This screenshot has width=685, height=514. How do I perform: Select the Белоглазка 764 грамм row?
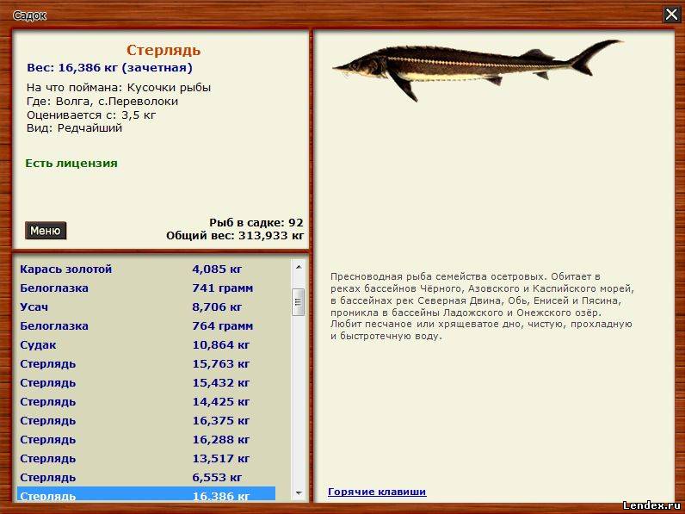[146, 326]
